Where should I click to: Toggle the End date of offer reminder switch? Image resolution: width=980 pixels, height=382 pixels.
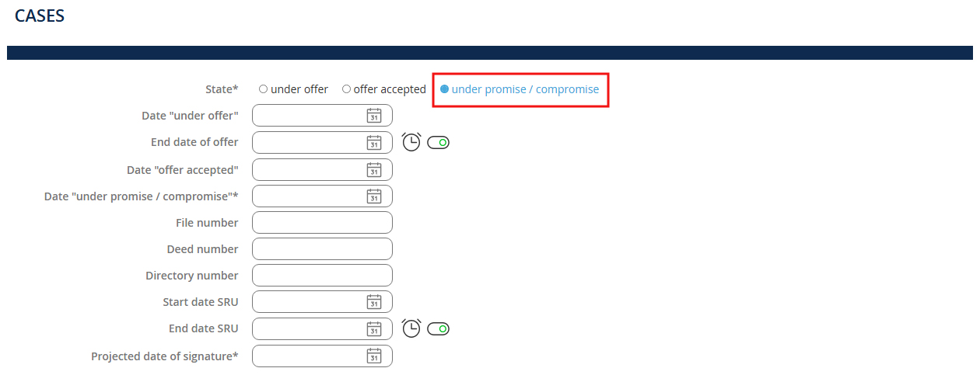439,143
